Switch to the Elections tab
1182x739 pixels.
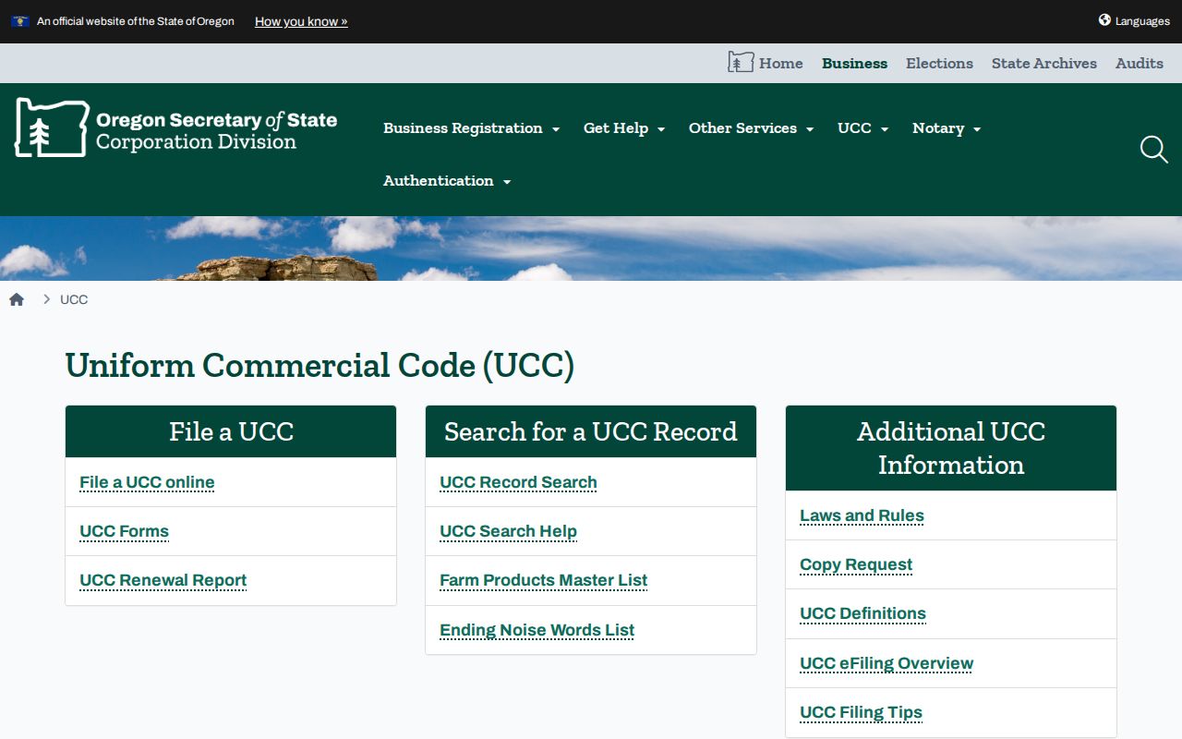[x=939, y=64]
